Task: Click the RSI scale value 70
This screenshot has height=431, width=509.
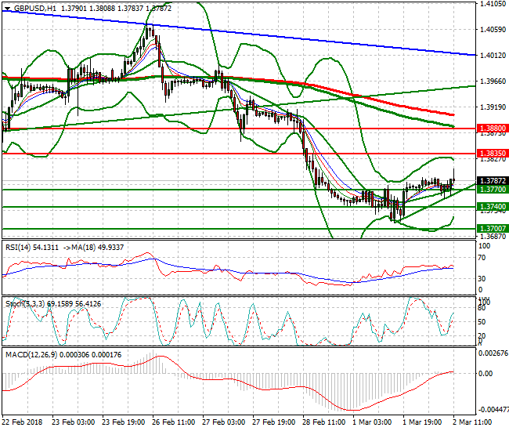Action: coord(482,258)
